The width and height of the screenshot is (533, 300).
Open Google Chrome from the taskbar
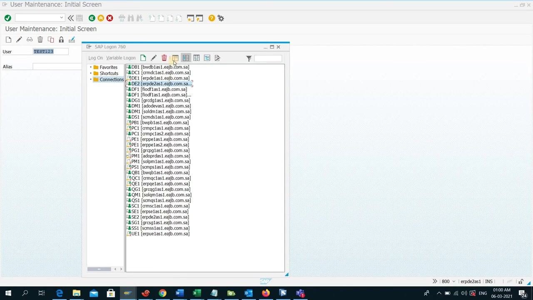(x=162, y=293)
